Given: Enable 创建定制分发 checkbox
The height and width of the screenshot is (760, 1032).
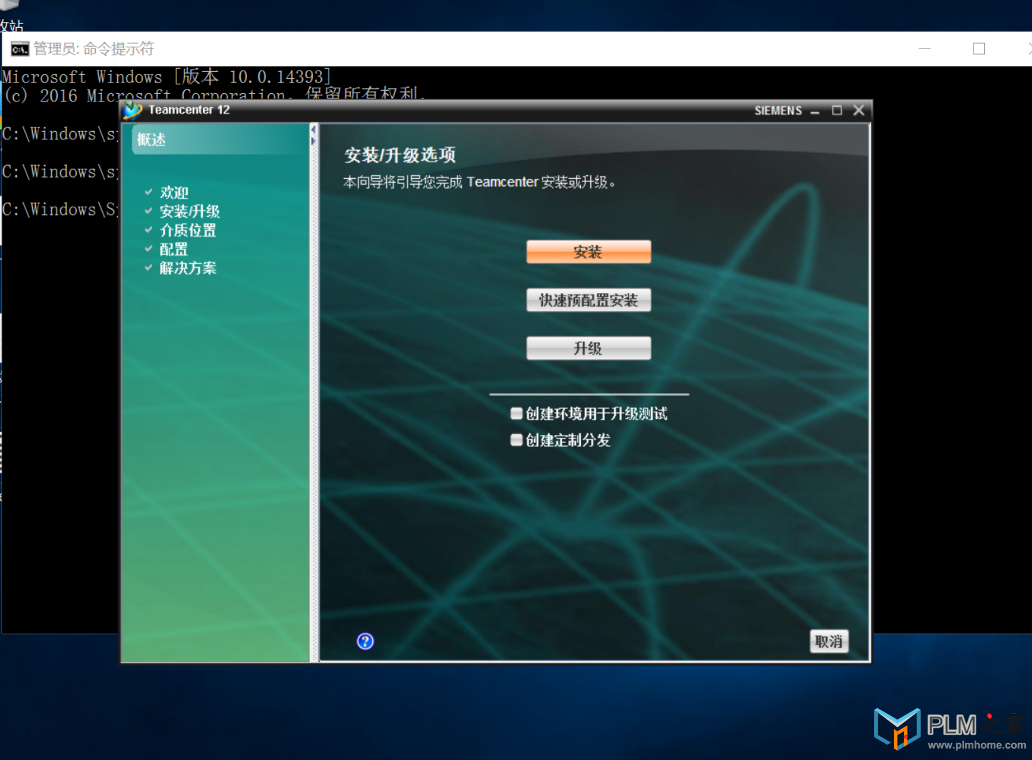Looking at the screenshot, I should coord(517,440).
